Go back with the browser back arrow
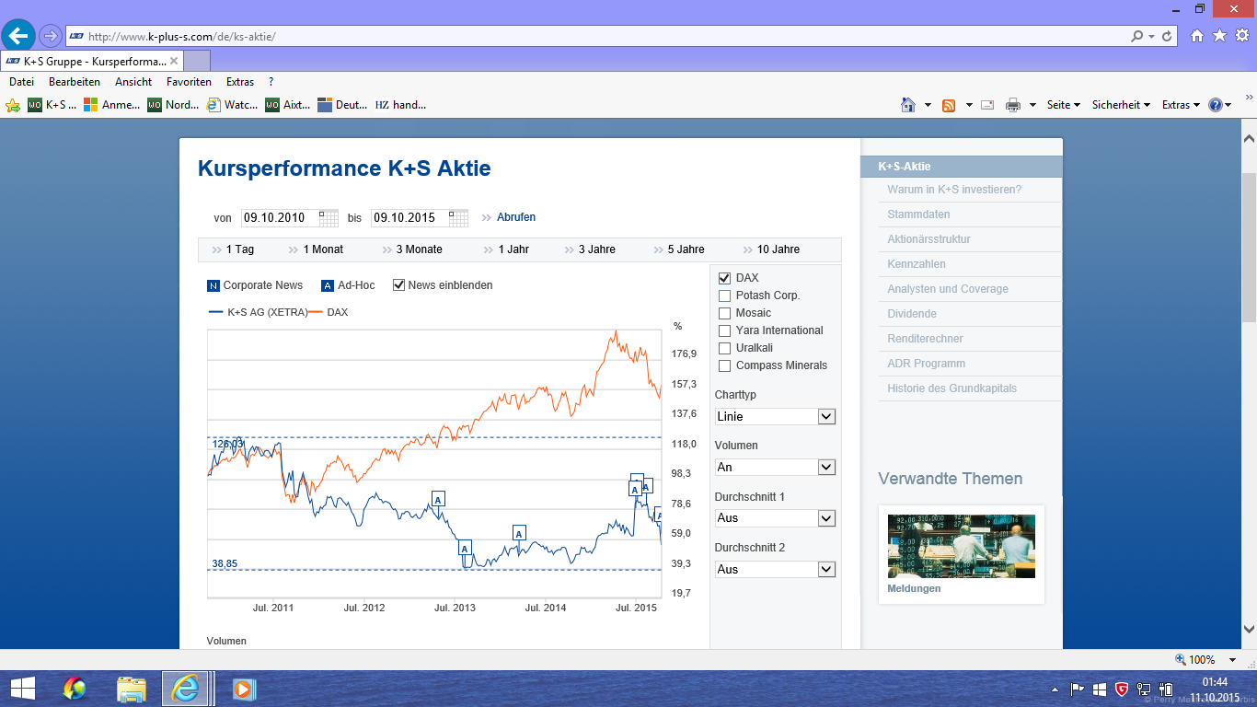 (x=17, y=36)
